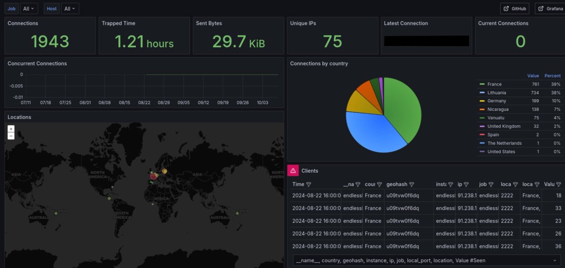Click the Clients panel title
This screenshot has width=565, height=268.
point(310,171)
